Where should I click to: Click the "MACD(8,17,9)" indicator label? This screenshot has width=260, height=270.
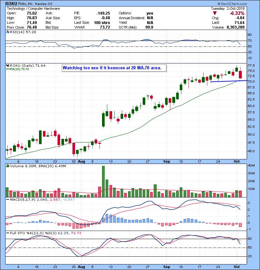coord(23,200)
